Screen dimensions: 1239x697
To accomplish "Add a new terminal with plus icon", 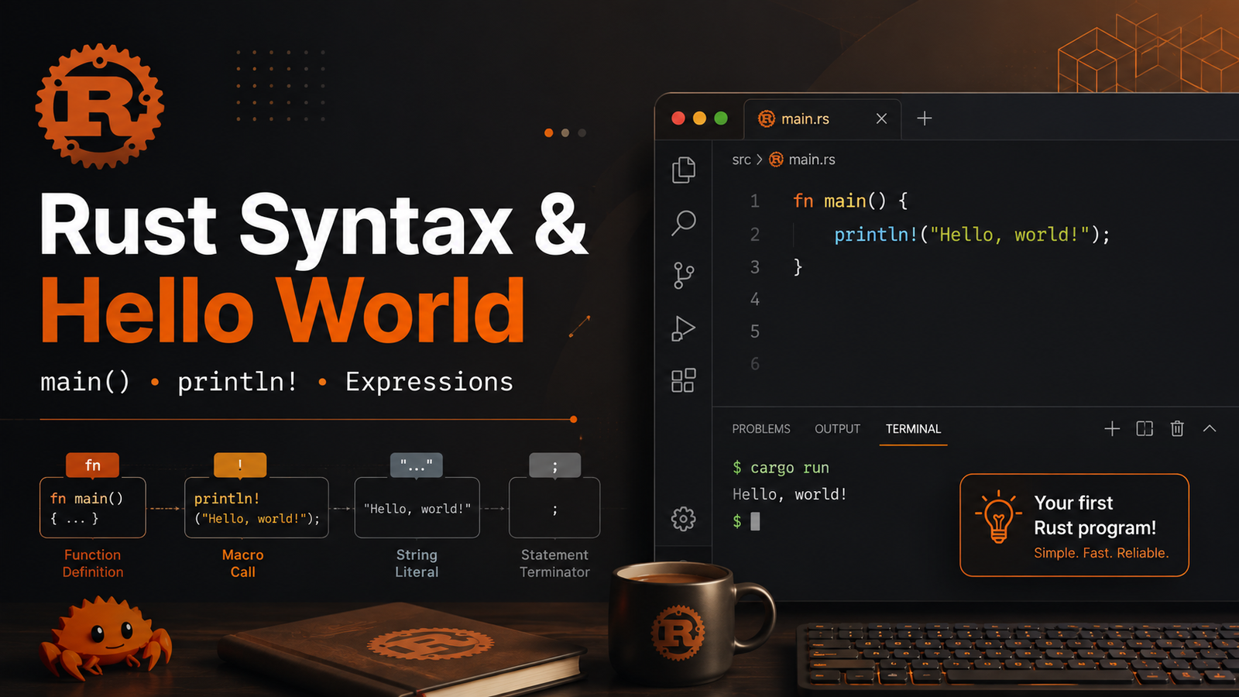I will pos(1112,428).
